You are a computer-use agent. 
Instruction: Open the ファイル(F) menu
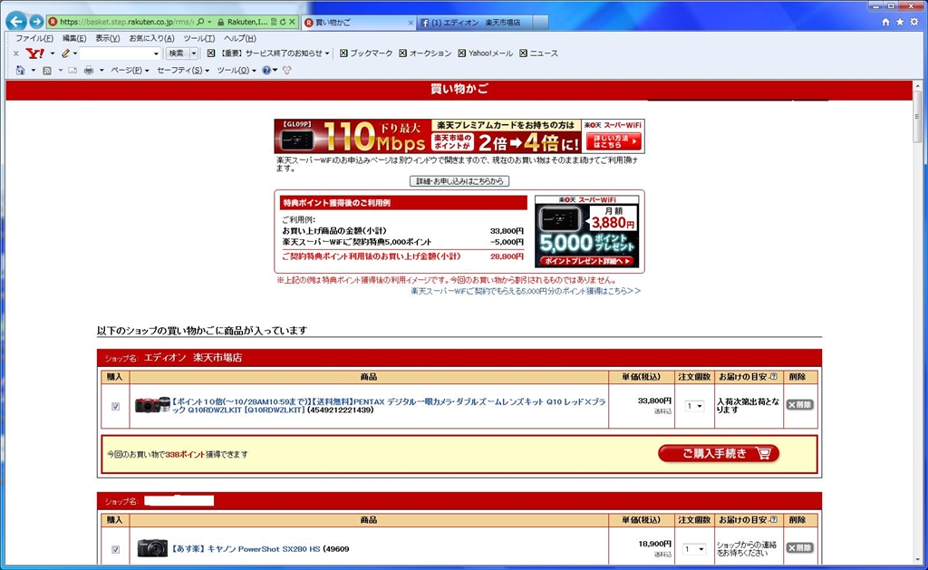click(x=34, y=38)
